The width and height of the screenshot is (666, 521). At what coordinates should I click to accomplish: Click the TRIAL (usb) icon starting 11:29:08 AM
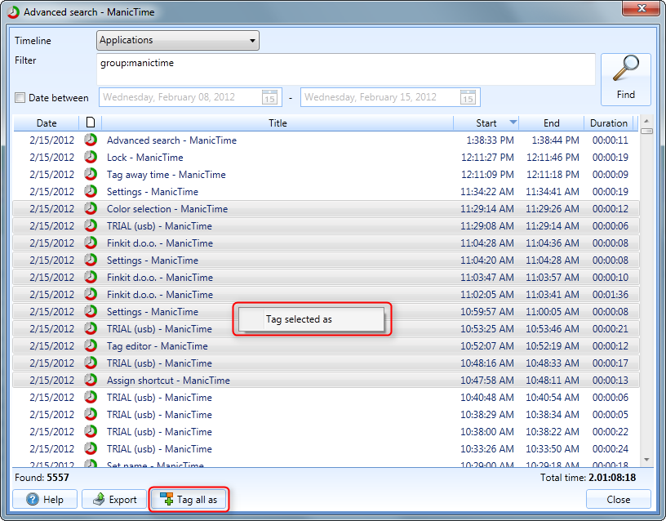tap(91, 225)
